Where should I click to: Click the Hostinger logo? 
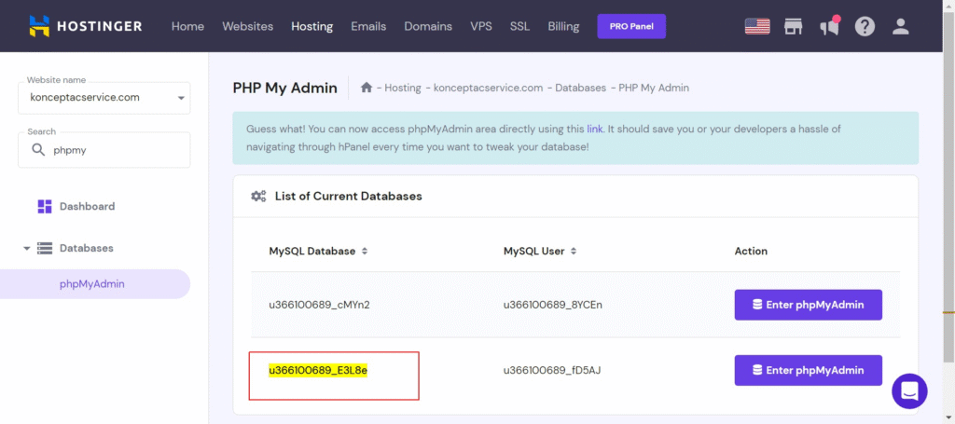(x=85, y=26)
